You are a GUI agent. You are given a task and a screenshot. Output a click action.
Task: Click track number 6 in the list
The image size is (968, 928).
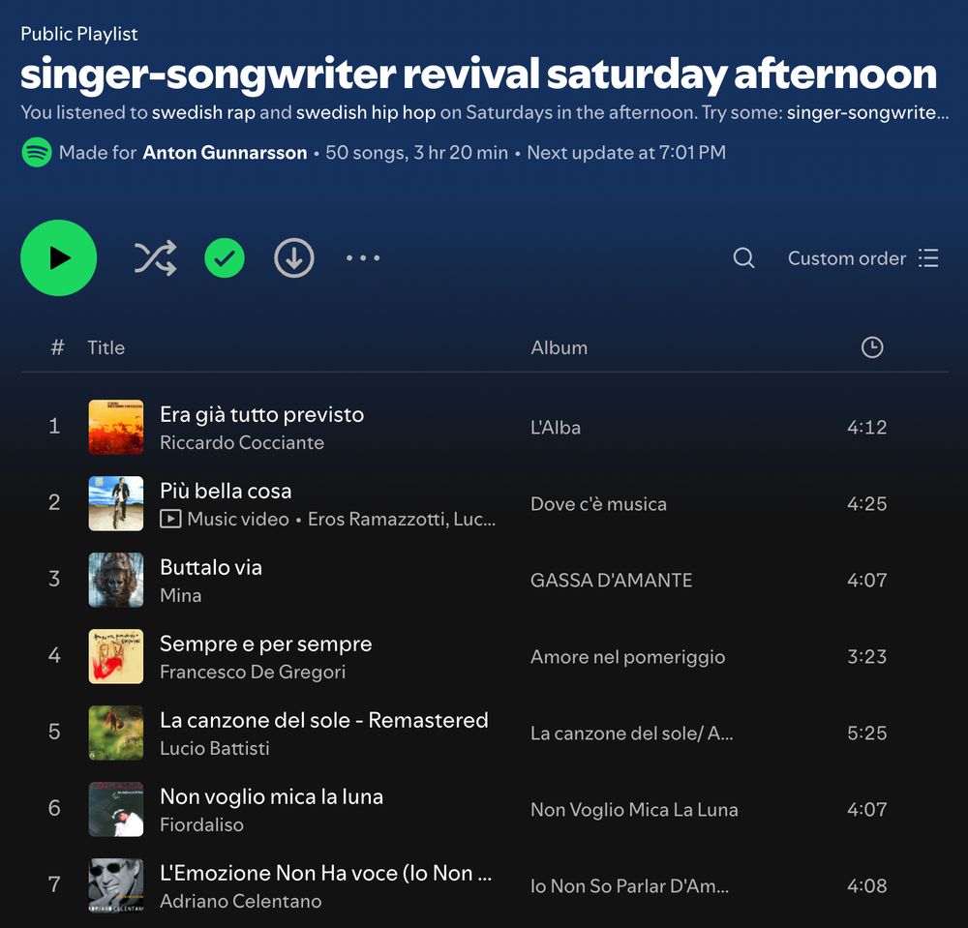[x=54, y=809]
